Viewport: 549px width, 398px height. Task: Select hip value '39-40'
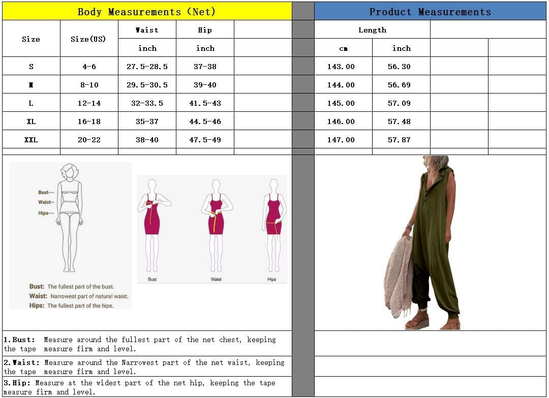205,85
